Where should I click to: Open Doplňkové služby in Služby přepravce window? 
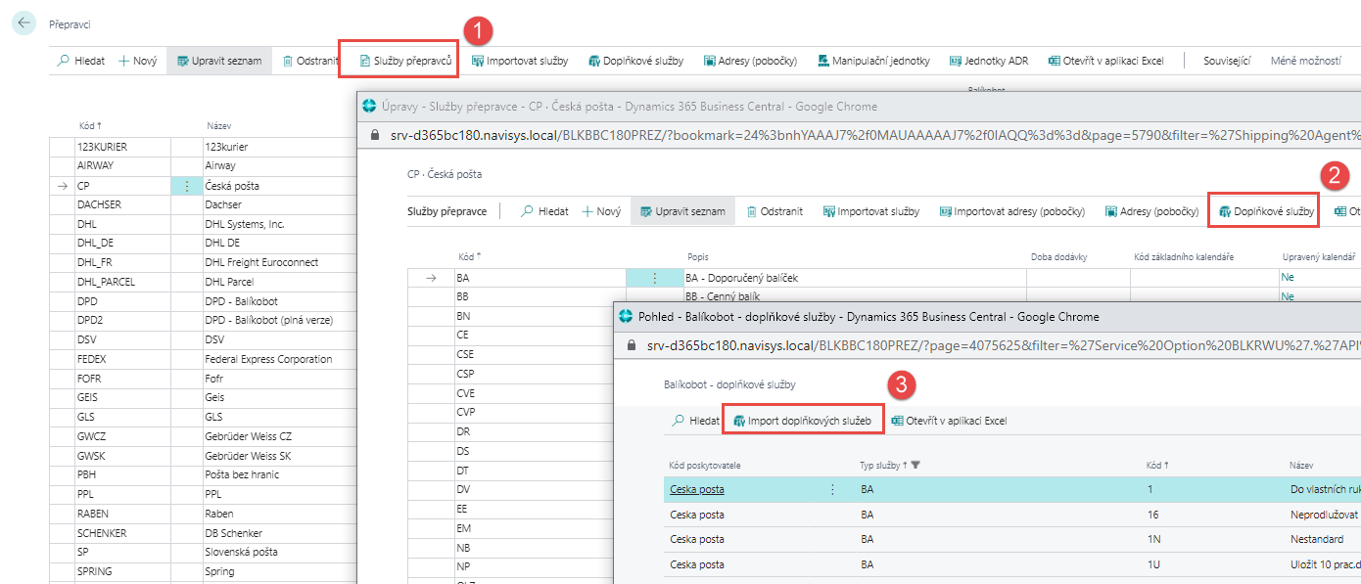(x=1265, y=210)
